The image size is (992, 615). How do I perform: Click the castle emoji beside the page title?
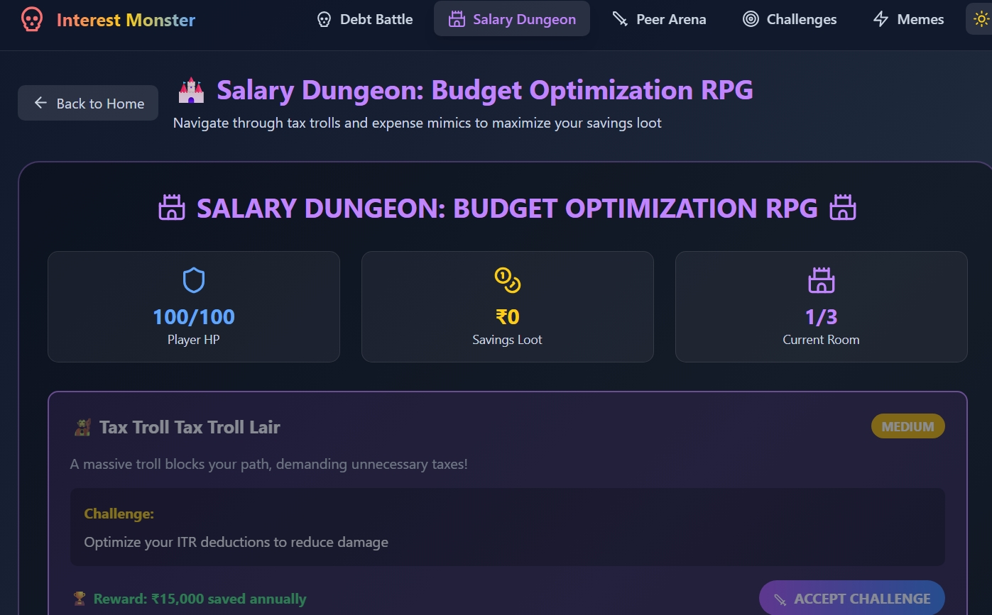click(x=191, y=91)
